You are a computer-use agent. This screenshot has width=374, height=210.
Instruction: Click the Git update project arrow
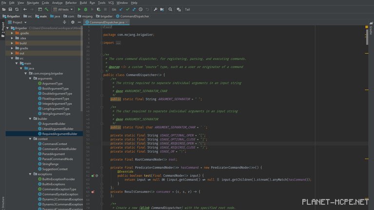pyautogui.click(x=121, y=9)
